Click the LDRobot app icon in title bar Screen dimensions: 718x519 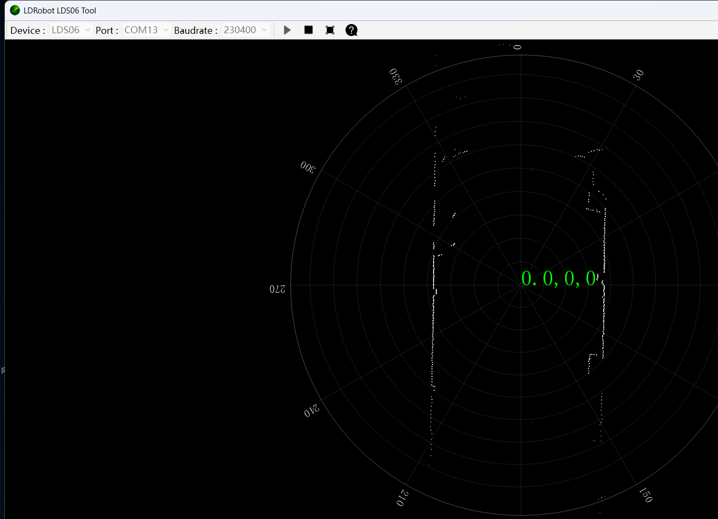tap(15, 10)
